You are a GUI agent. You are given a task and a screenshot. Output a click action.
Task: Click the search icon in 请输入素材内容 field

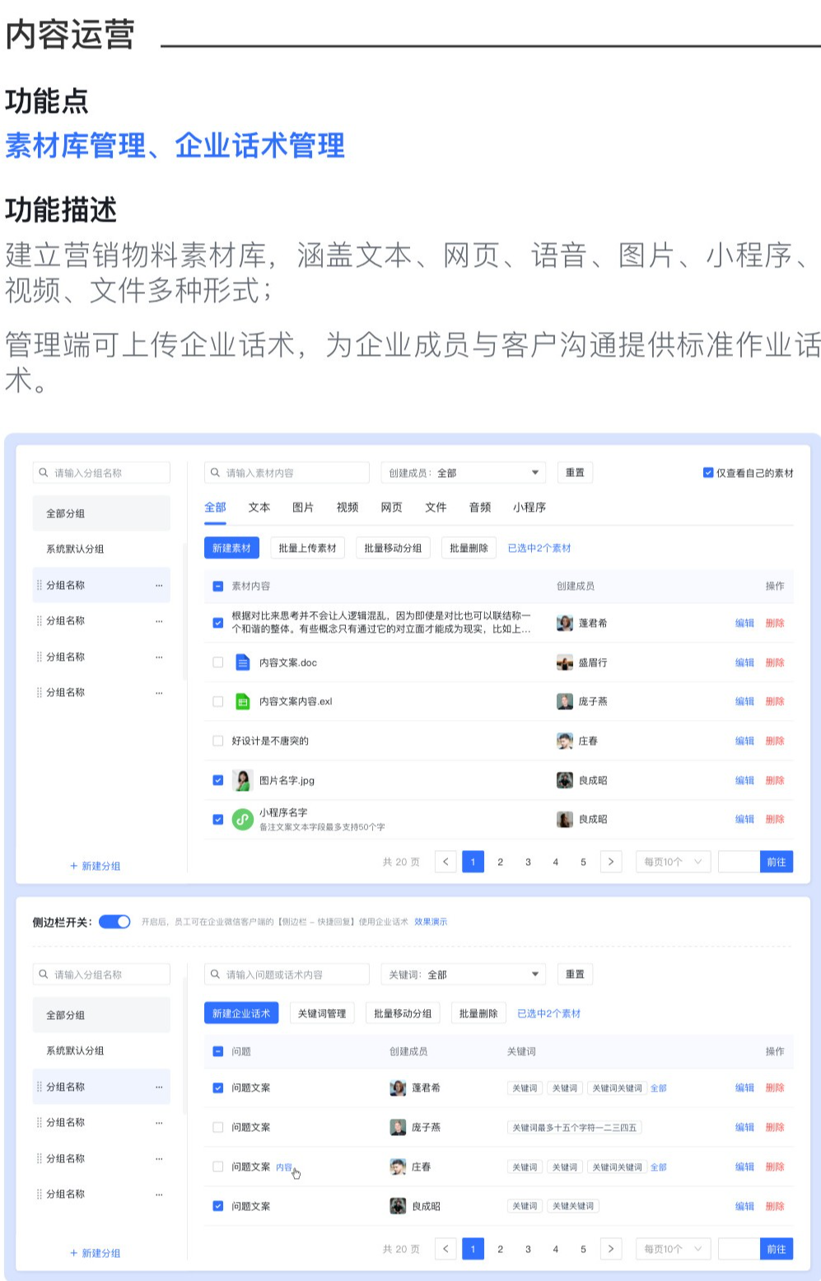coord(216,473)
